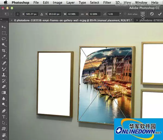Select the Eraser tool

[x=4, y=87]
